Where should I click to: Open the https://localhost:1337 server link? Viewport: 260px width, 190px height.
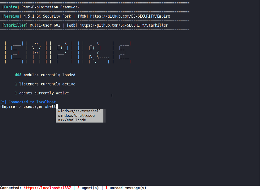[47, 188]
